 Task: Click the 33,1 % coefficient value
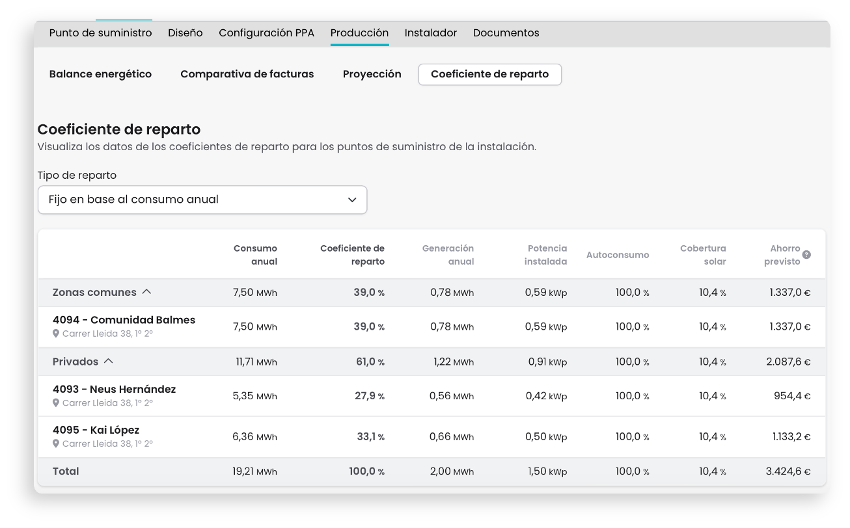[x=370, y=436]
